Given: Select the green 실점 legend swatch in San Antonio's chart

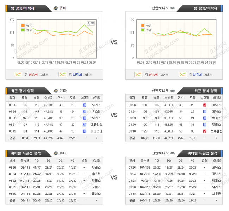Looking at the screenshot, I should click(143, 30).
